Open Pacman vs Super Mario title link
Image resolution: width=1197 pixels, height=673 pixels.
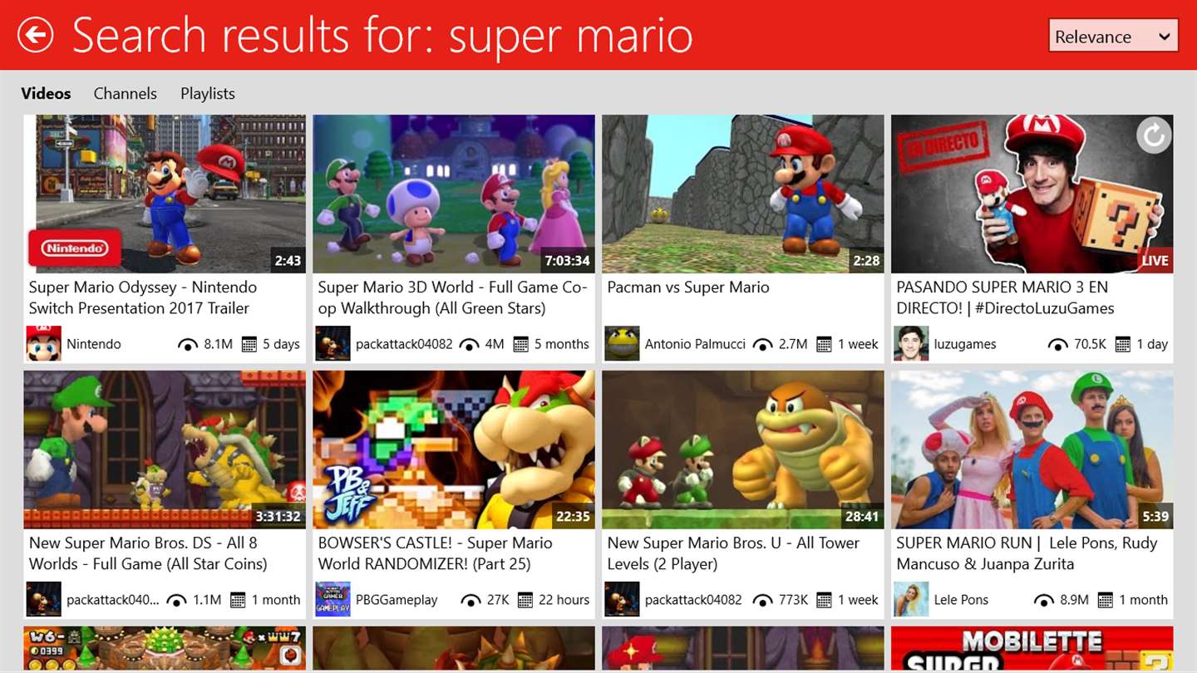(x=688, y=287)
